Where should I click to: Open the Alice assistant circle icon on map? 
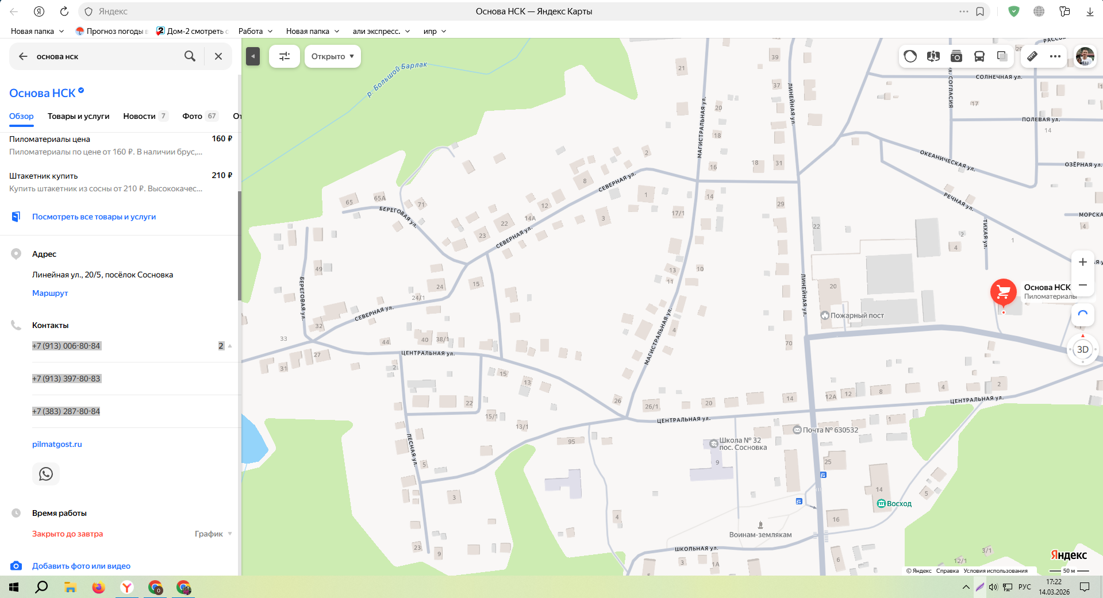coord(910,56)
